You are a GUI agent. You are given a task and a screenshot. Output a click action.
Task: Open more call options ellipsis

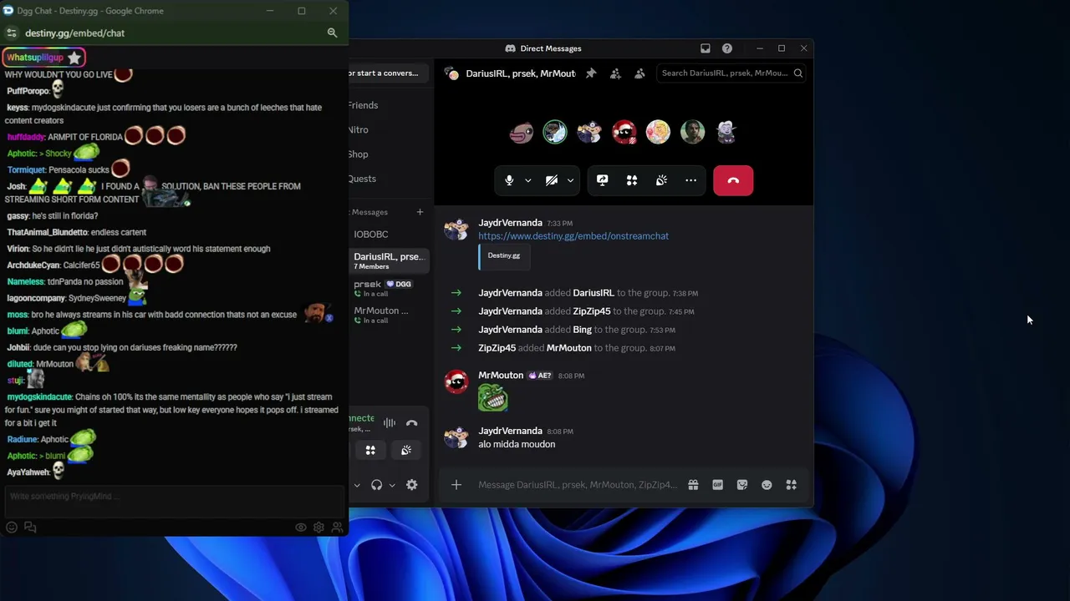point(690,180)
